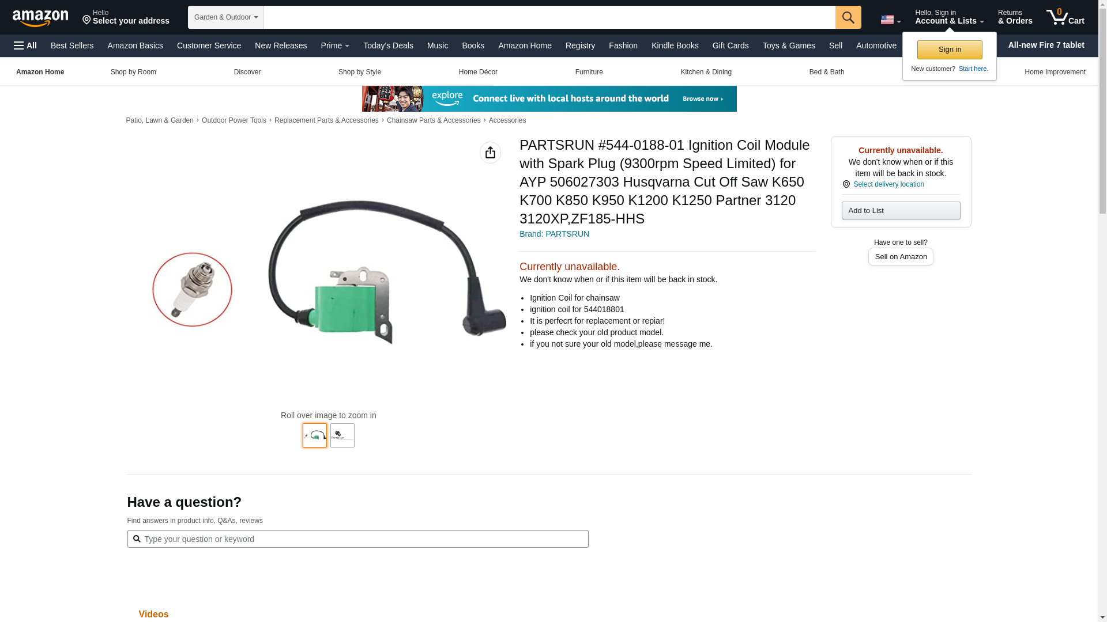Click the Sell on Amazon button
Screen dimensions: 1107x622
pos(901,257)
